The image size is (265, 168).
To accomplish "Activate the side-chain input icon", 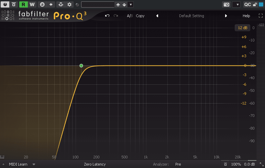I will 61,4.
